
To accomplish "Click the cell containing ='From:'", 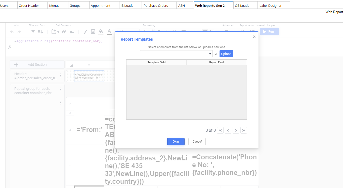I will (x=89, y=130).
